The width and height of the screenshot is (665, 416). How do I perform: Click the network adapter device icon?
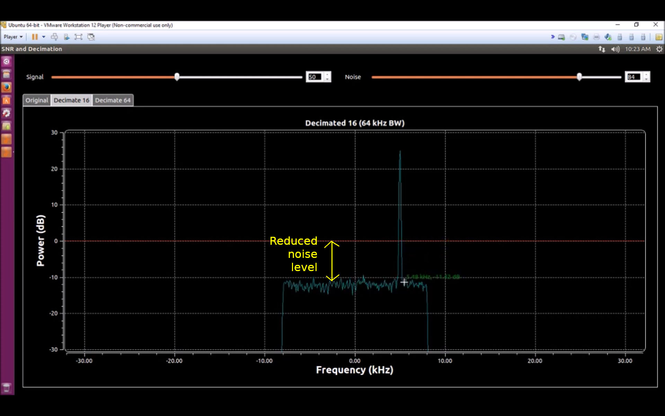coord(585,37)
